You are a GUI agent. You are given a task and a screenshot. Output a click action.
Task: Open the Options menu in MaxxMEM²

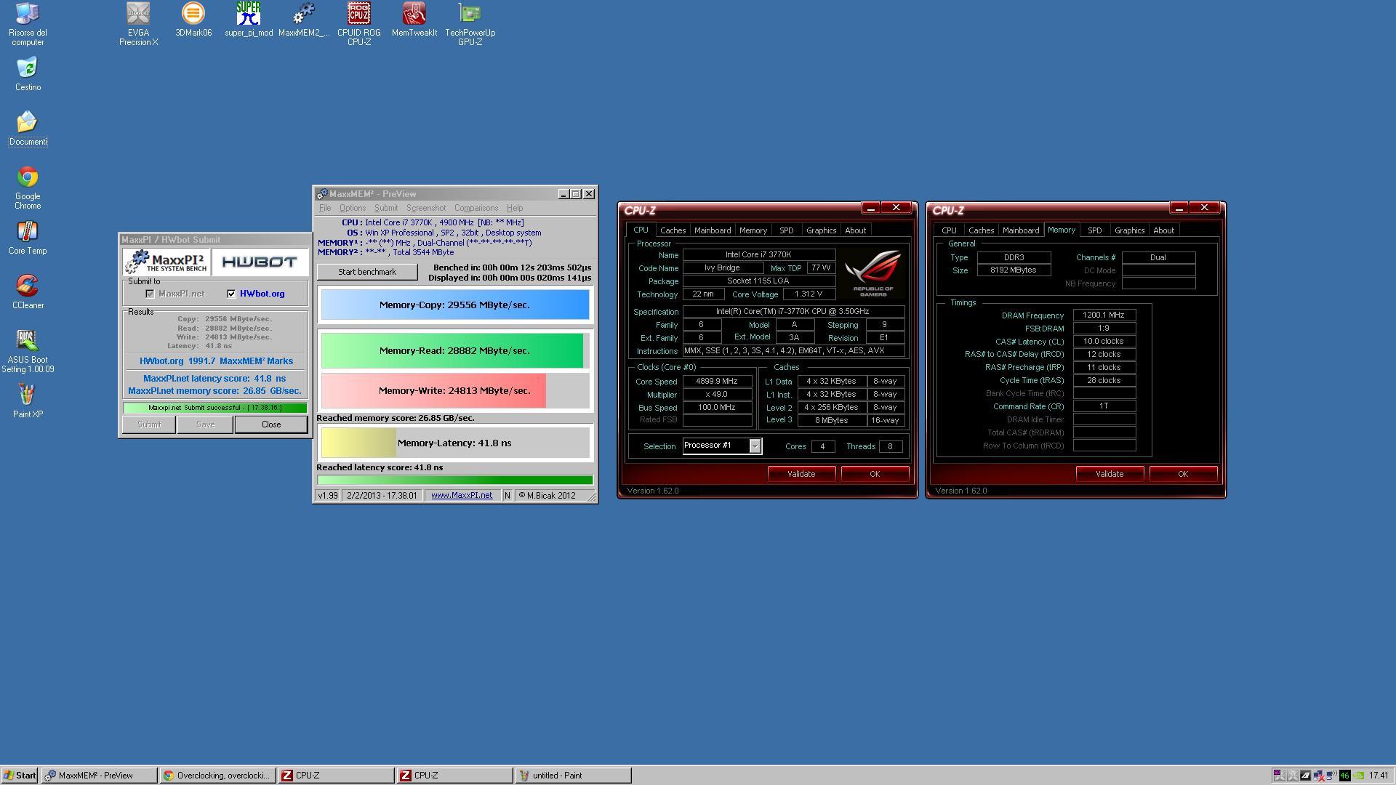[353, 209]
